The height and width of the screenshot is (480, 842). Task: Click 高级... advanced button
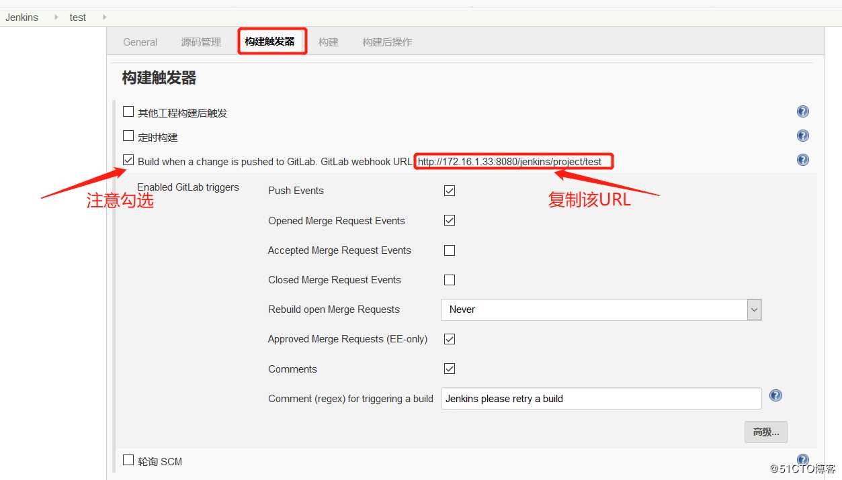pos(765,432)
